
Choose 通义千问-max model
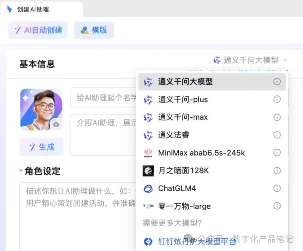(212, 117)
